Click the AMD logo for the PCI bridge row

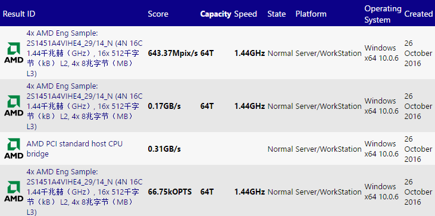coord(14,149)
